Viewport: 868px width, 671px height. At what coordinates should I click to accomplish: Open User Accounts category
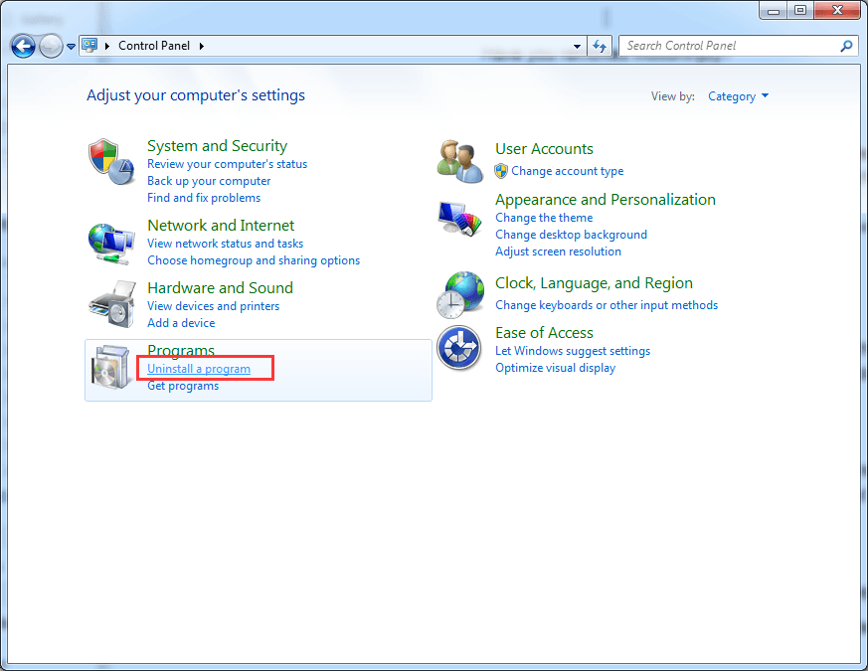[544, 149]
